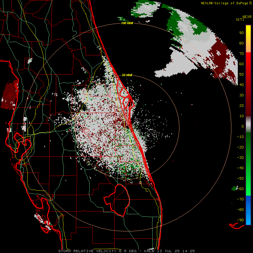Click the -90 value on the velocity scale
Screen dimensions: 253x253
(240, 220)
